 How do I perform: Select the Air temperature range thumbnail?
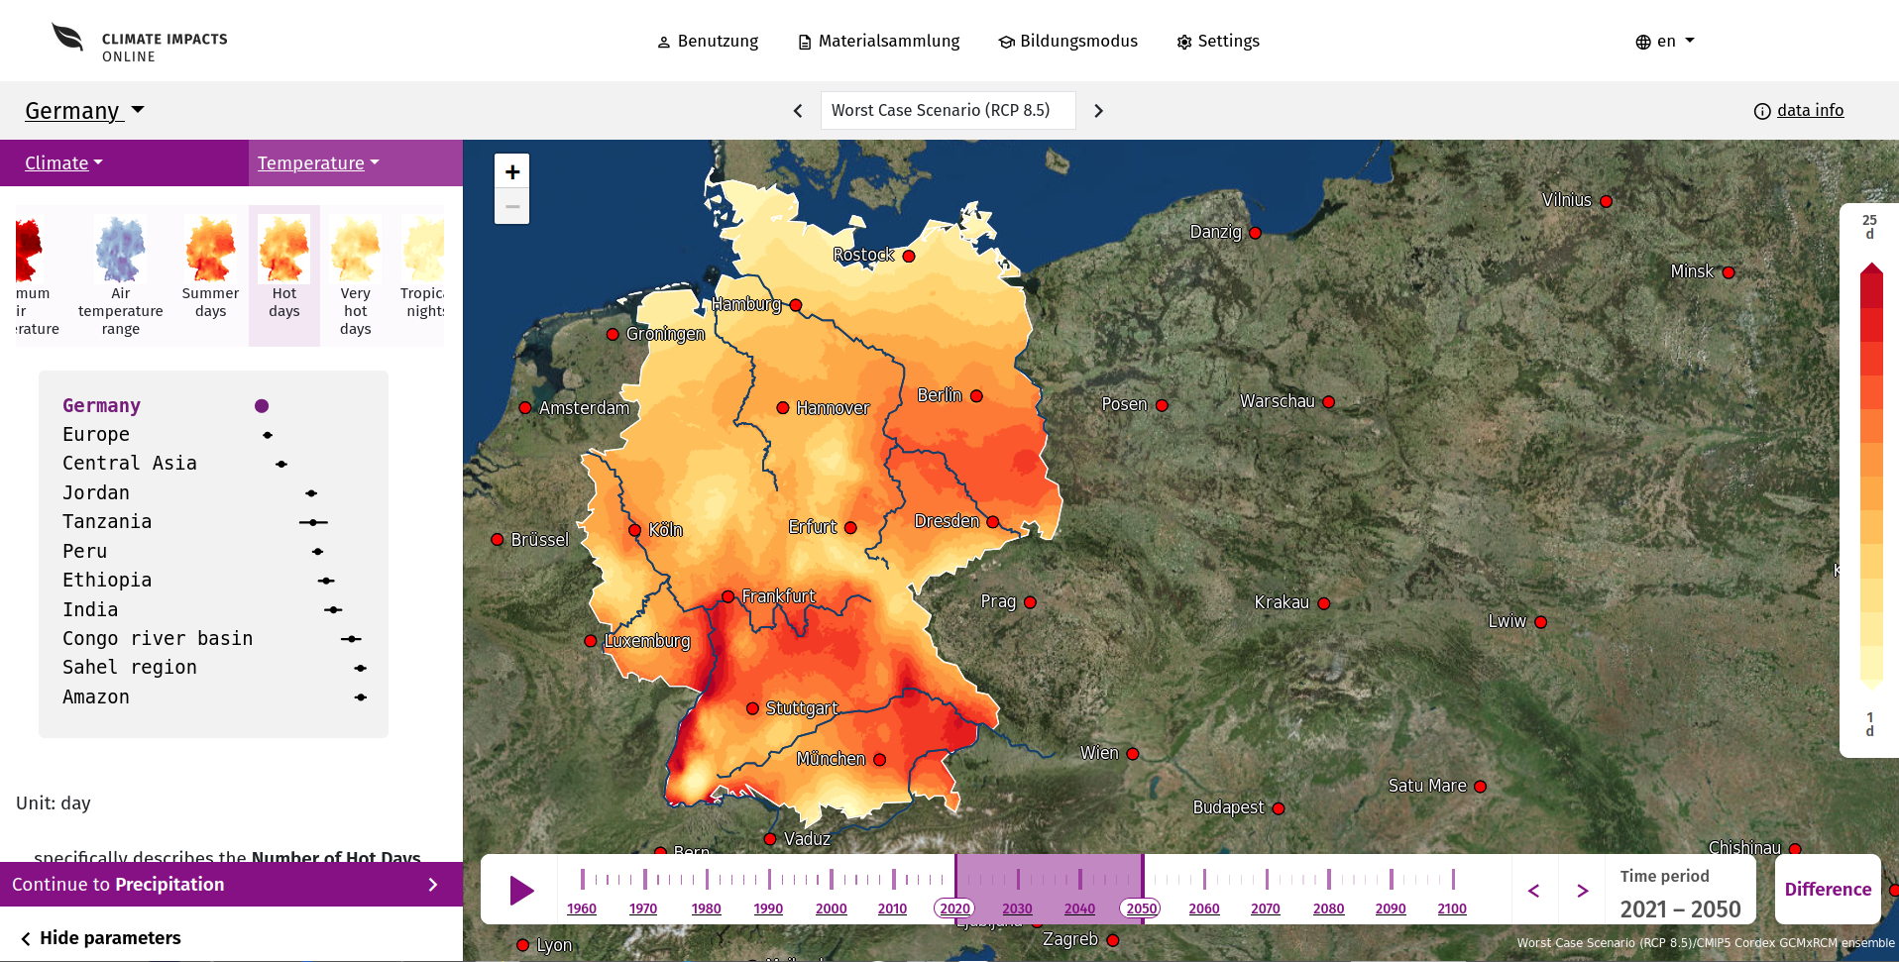pos(120,276)
